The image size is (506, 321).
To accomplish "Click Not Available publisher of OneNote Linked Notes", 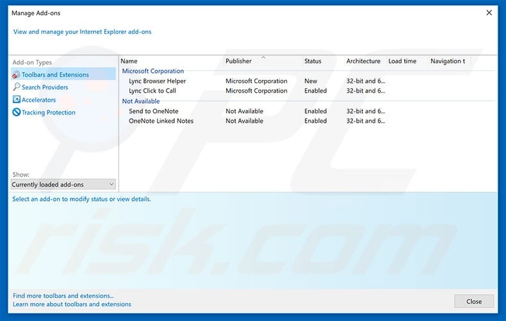I will (x=244, y=121).
